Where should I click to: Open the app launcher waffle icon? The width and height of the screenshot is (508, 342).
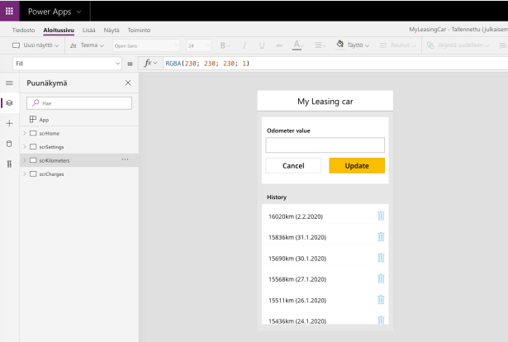tap(10, 12)
